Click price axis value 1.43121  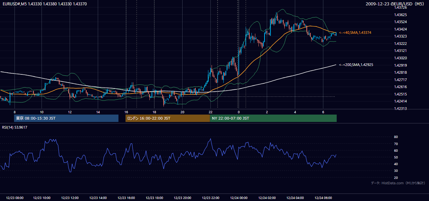click(400, 51)
